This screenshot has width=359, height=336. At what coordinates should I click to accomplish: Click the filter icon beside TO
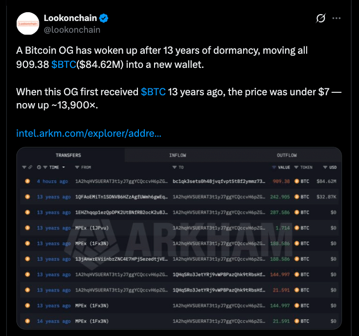point(175,168)
